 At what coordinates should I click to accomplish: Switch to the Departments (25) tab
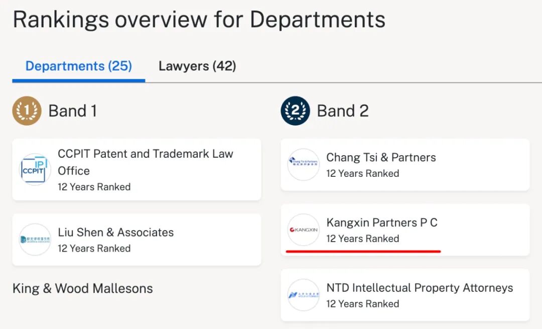point(79,66)
